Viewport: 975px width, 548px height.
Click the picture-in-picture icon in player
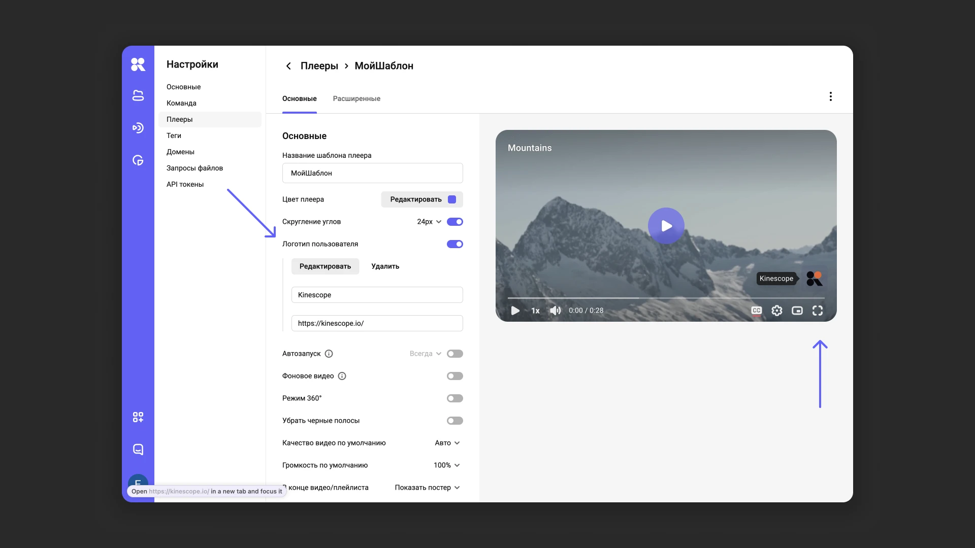pos(797,311)
